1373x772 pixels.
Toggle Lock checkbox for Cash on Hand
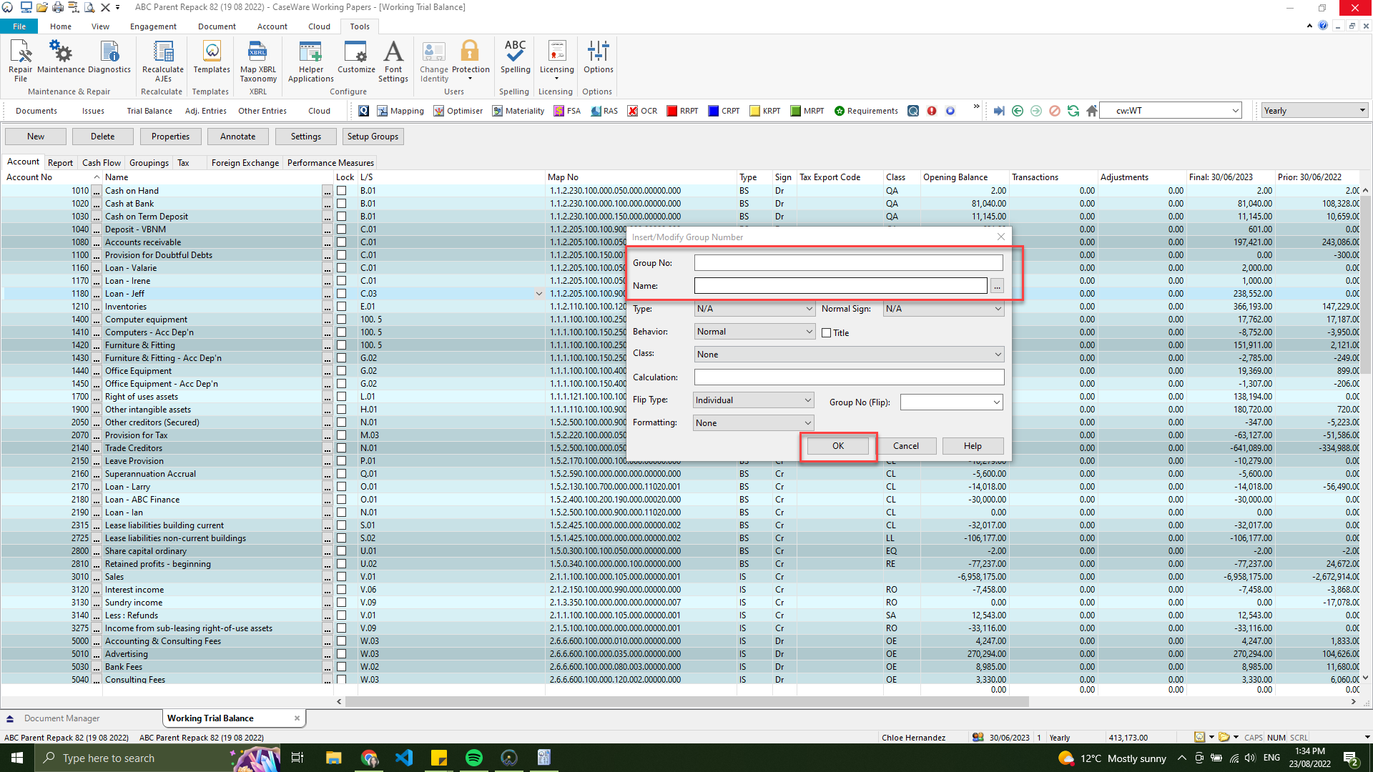click(342, 191)
